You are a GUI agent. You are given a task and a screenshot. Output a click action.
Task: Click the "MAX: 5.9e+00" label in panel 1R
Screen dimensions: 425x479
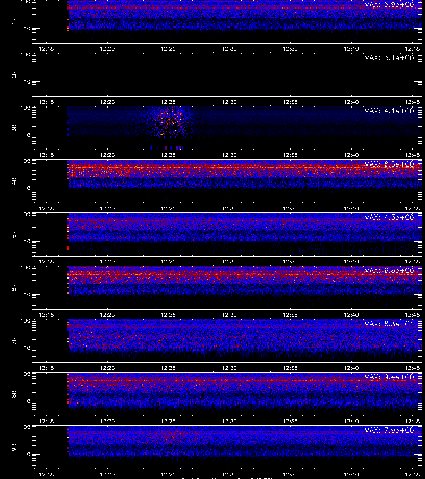tap(389, 5)
